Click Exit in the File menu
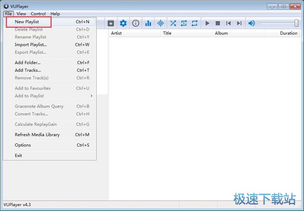 coord(18,155)
